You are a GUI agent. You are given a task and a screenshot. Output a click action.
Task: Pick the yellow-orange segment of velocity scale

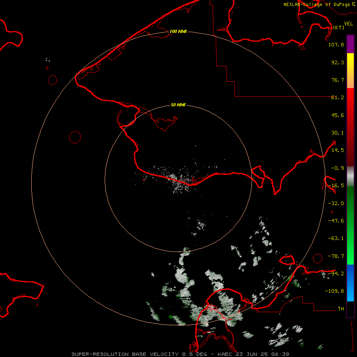pyautogui.click(x=350, y=71)
